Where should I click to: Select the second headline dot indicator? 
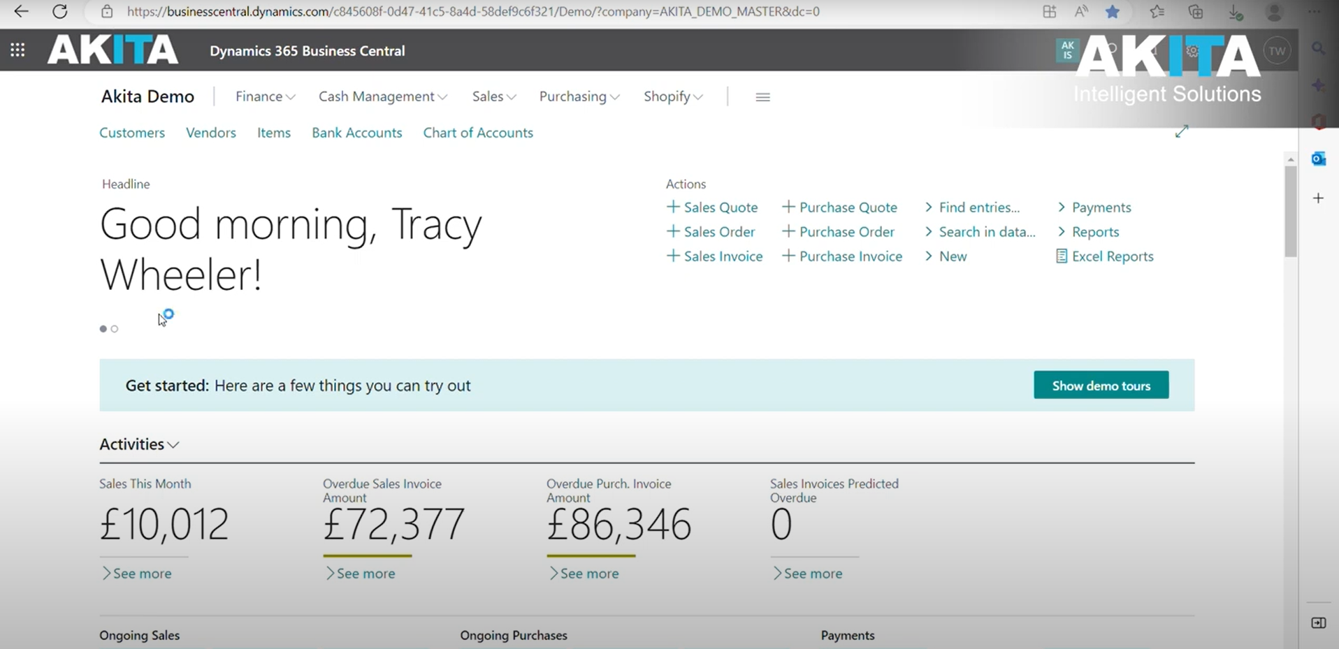[x=115, y=329]
